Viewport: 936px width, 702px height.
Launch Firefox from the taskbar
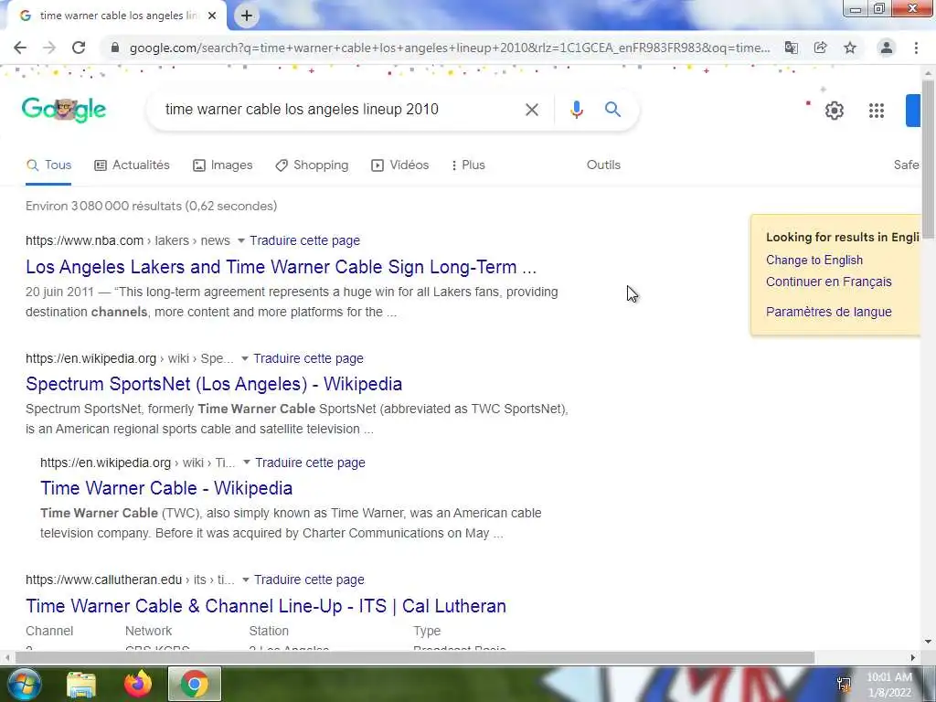138,684
